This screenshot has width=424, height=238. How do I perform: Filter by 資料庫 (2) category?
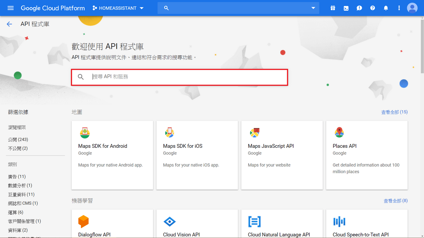tap(18, 230)
